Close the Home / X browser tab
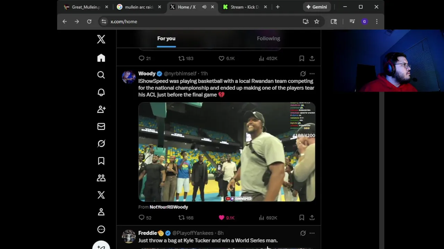 pyautogui.click(x=213, y=7)
